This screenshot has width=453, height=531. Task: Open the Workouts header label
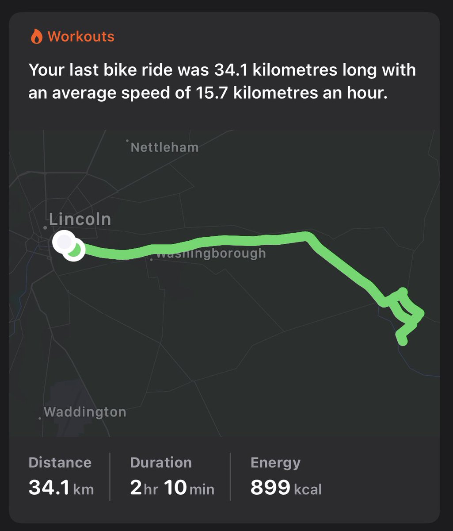point(81,36)
